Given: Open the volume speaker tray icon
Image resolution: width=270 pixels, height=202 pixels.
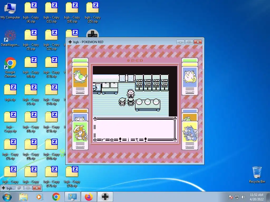Looking at the screenshot, I should [243, 197].
